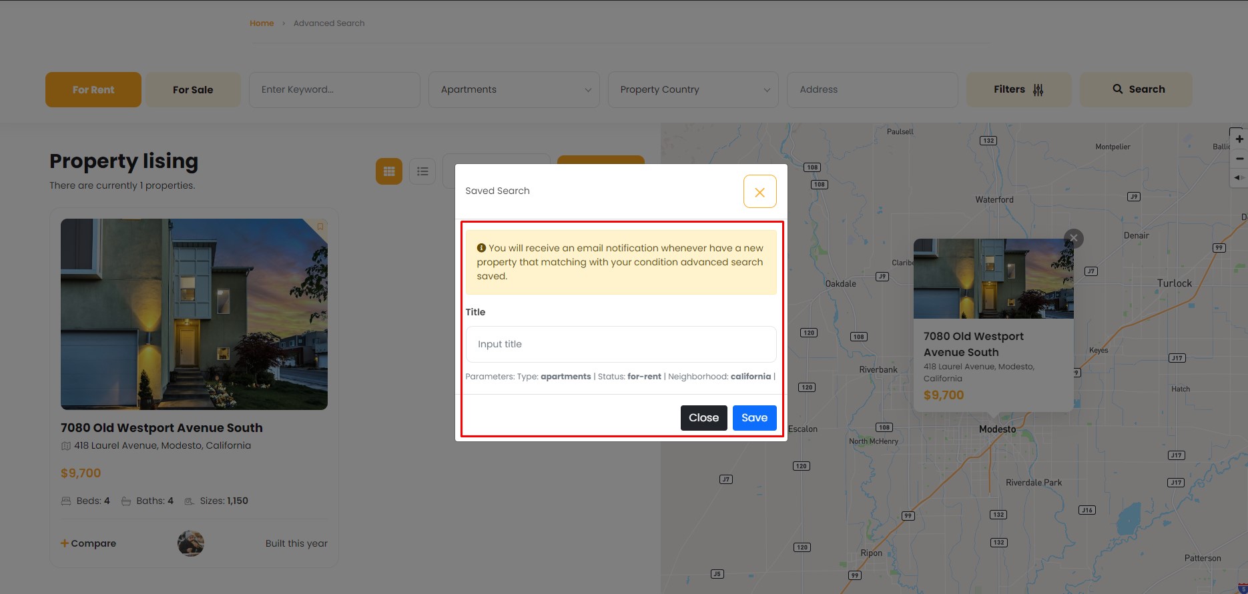1248x594 pixels.
Task: Close the Saved Search dialog with X icon
Action: pos(759,191)
